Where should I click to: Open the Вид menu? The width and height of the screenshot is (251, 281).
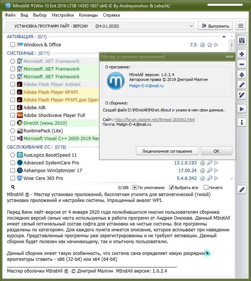pyautogui.click(x=24, y=15)
